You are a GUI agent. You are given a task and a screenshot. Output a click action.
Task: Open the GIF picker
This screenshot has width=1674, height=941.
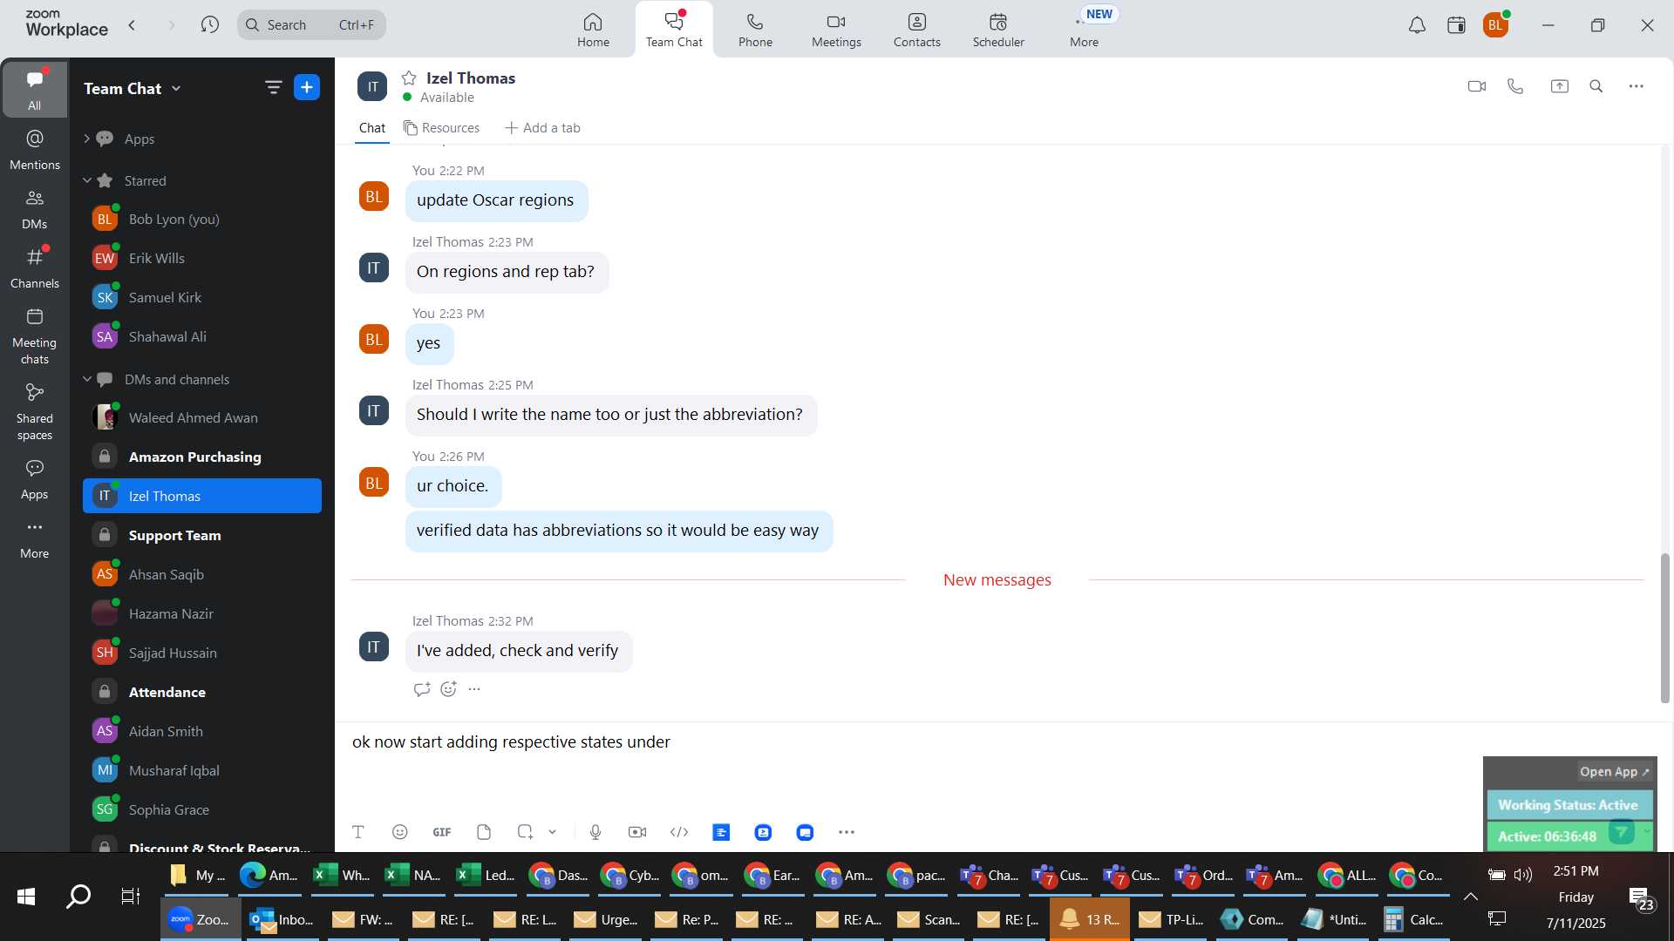[442, 832]
